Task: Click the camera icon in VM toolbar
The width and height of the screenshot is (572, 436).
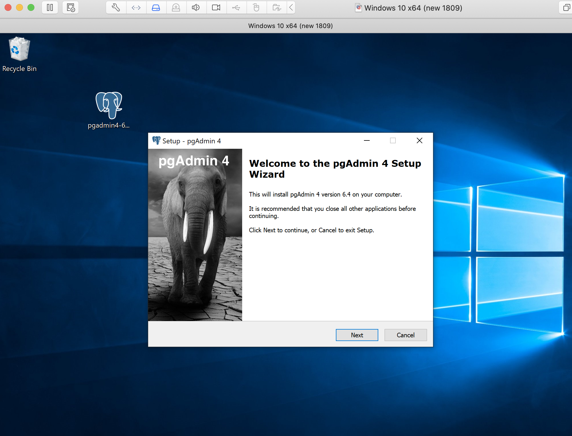Action: click(216, 7)
